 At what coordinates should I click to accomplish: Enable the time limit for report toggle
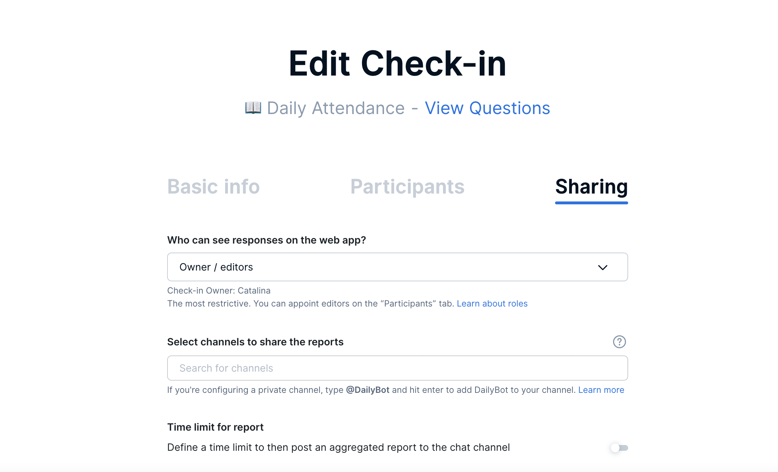pos(619,448)
